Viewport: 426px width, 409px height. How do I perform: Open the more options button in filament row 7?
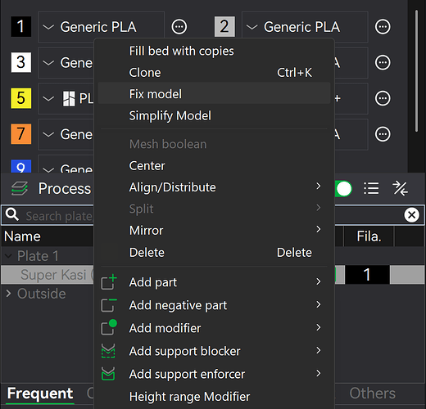(383, 134)
